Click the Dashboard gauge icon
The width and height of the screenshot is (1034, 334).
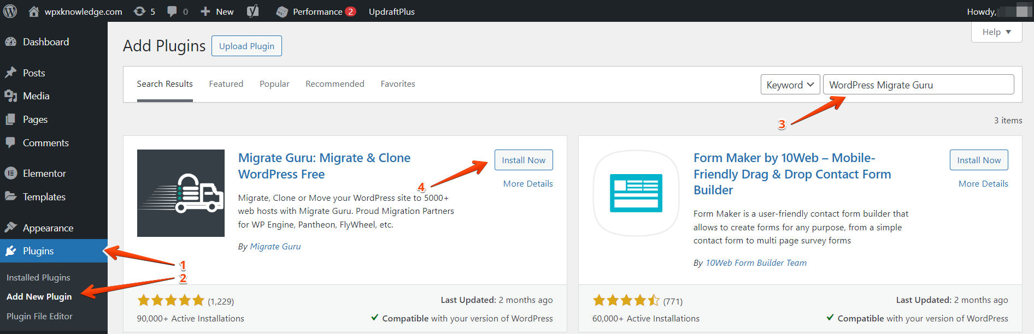coord(10,41)
